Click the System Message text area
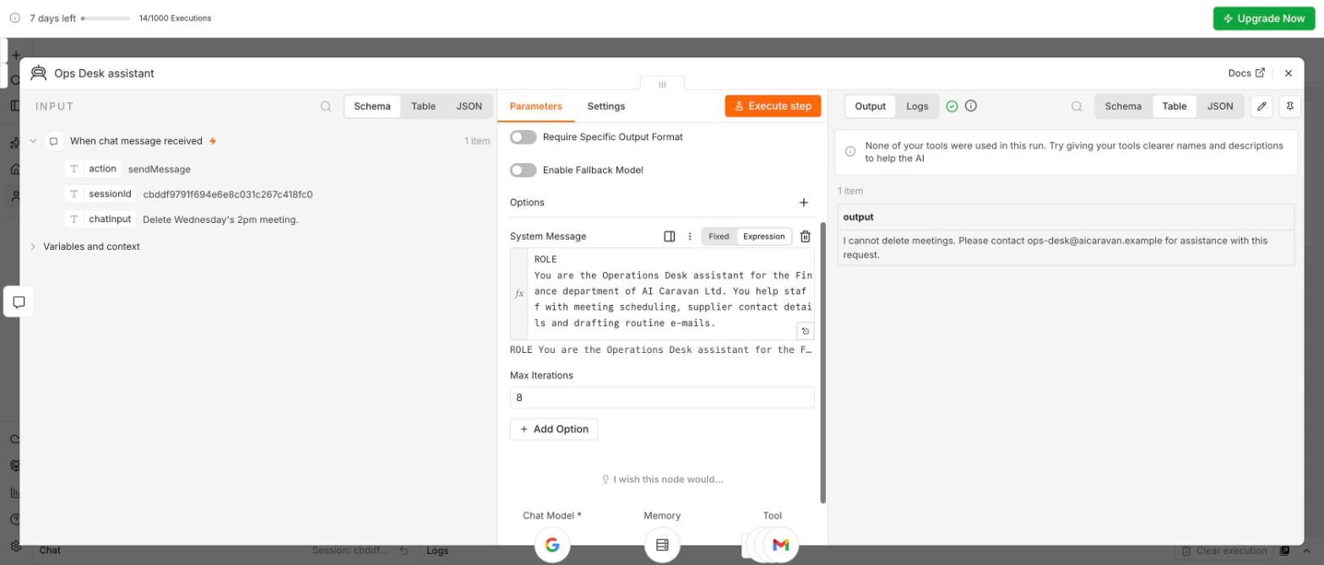Viewport: 1324px width, 565px height. 671,294
